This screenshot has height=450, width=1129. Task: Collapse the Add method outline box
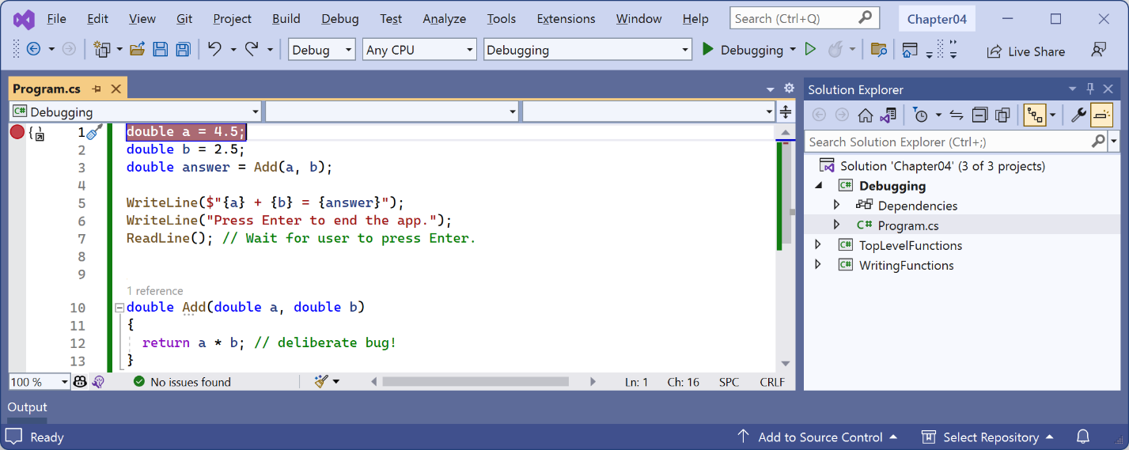[119, 308]
